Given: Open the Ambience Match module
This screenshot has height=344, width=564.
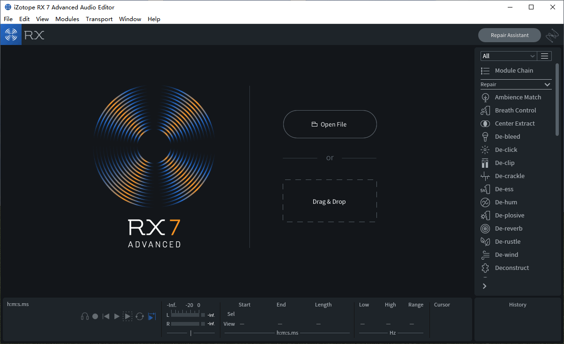Looking at the screenshot, I should click(x=518, y=97).
